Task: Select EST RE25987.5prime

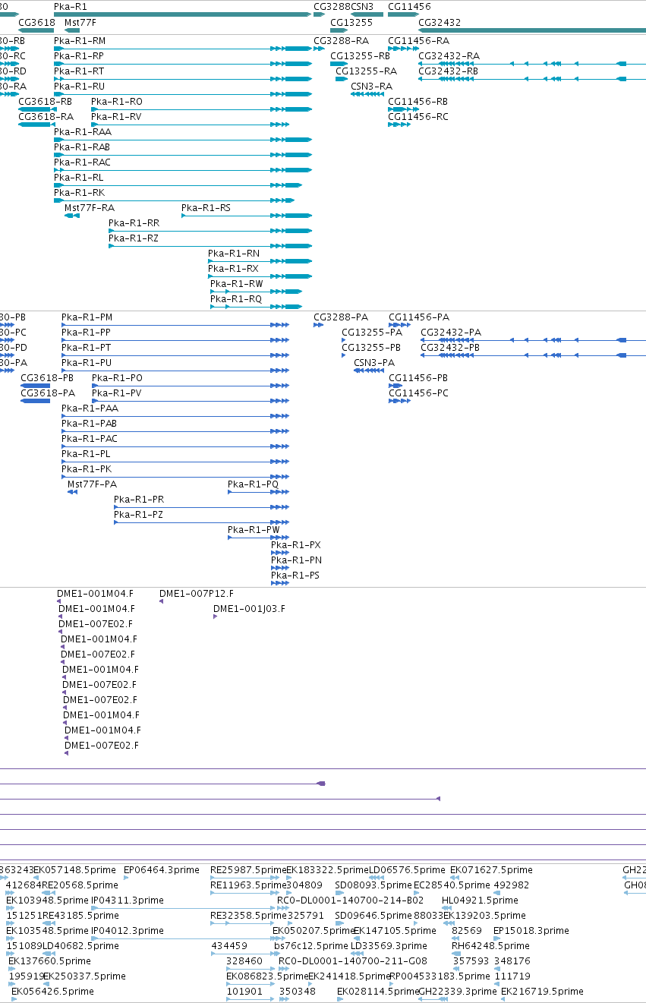Action: click(248, 870)
